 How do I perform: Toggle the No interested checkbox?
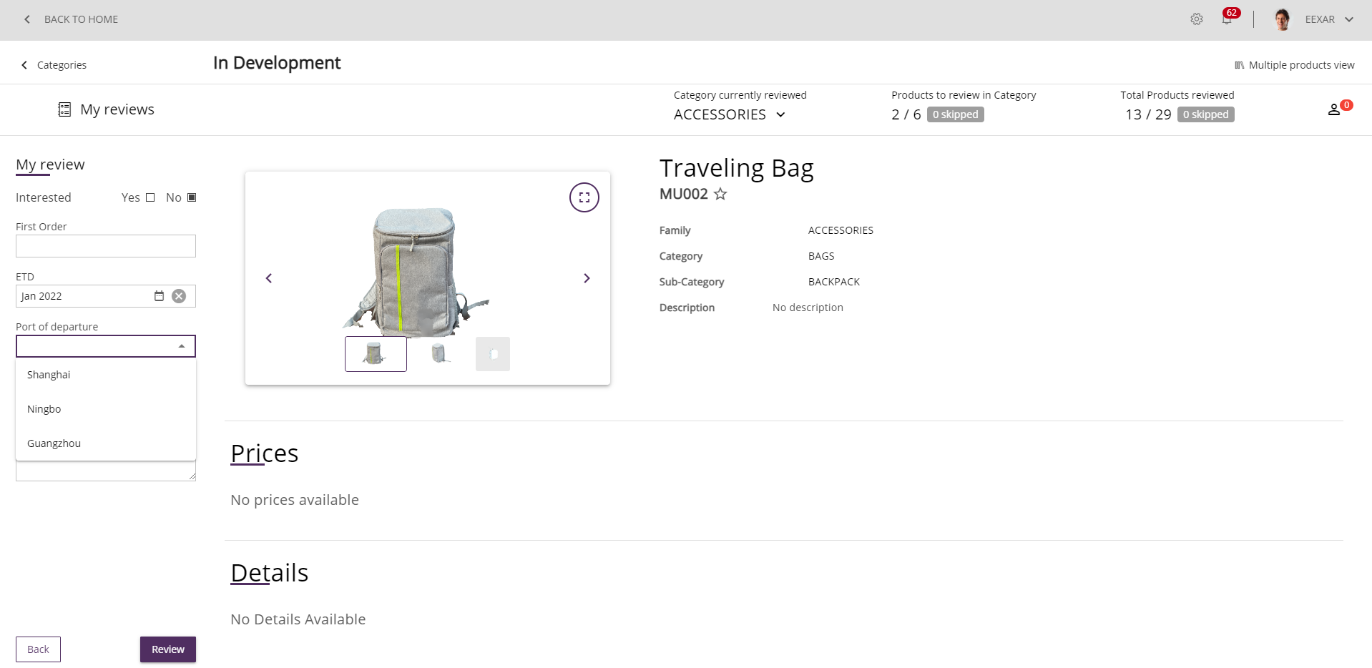pyautogui.click(x=192, y=197)
